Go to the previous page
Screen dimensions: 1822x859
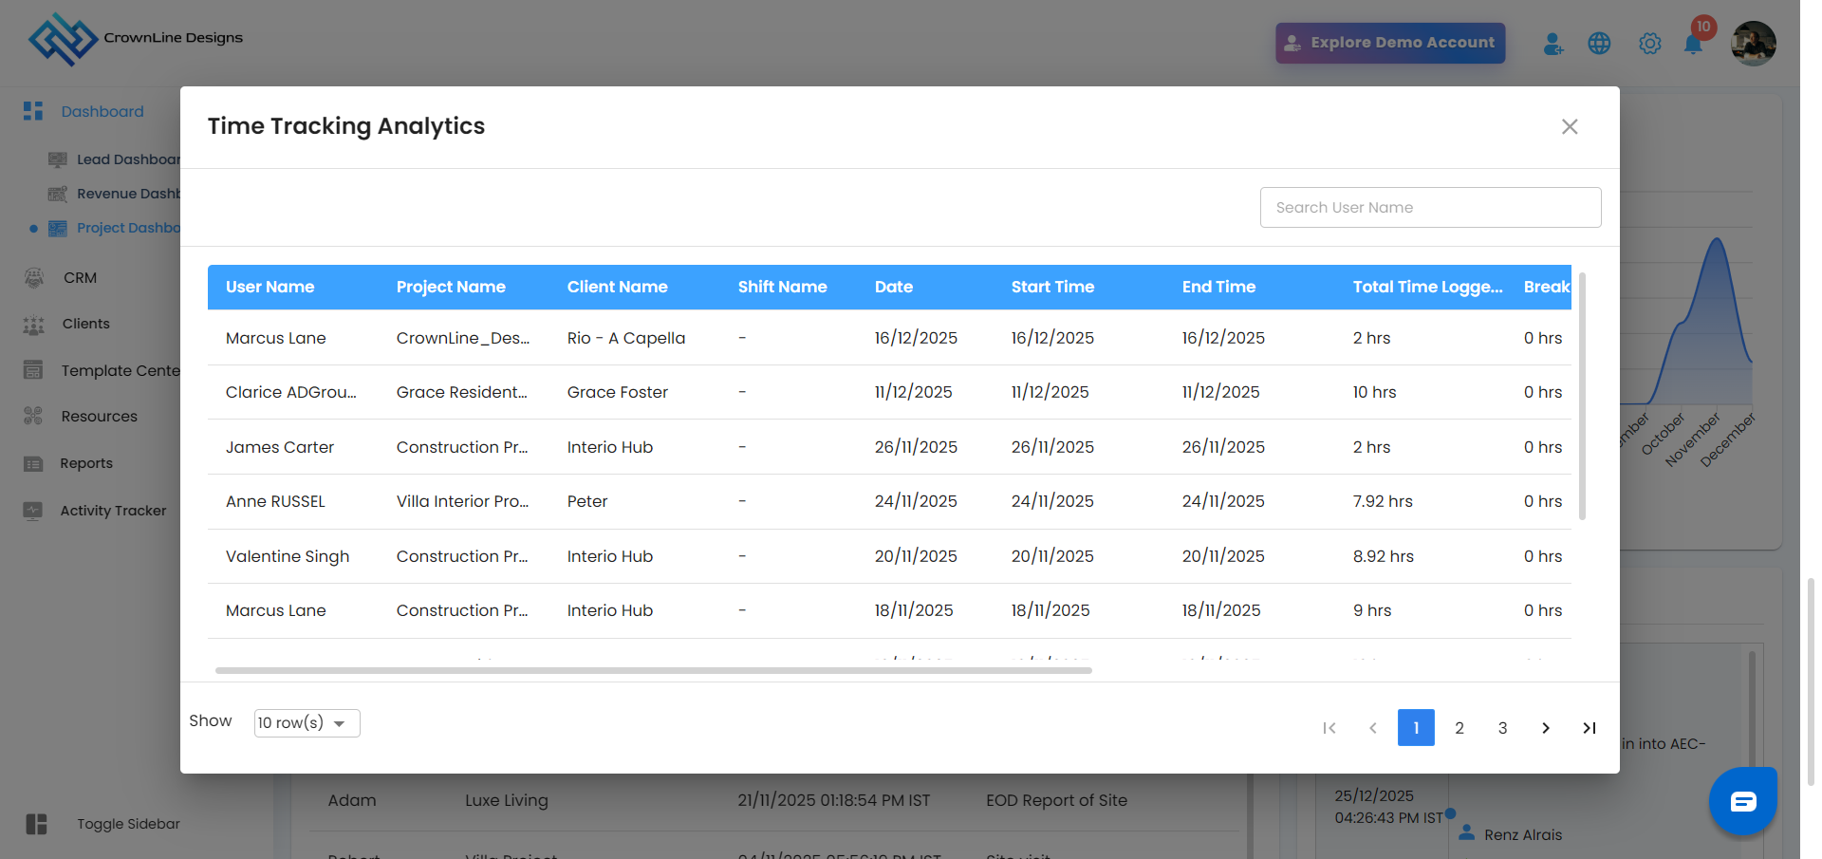tap(1373, 728)
